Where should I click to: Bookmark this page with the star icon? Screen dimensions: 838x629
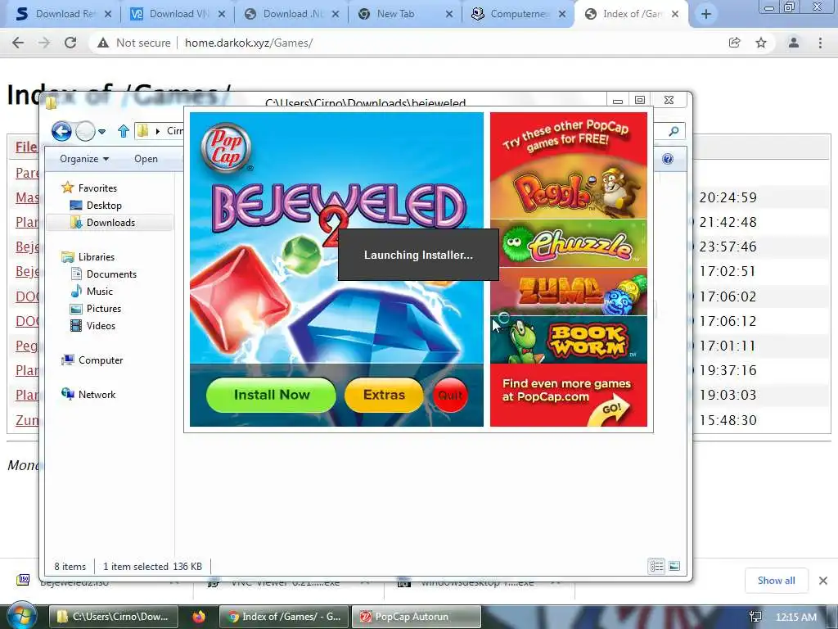click(761, 43)
